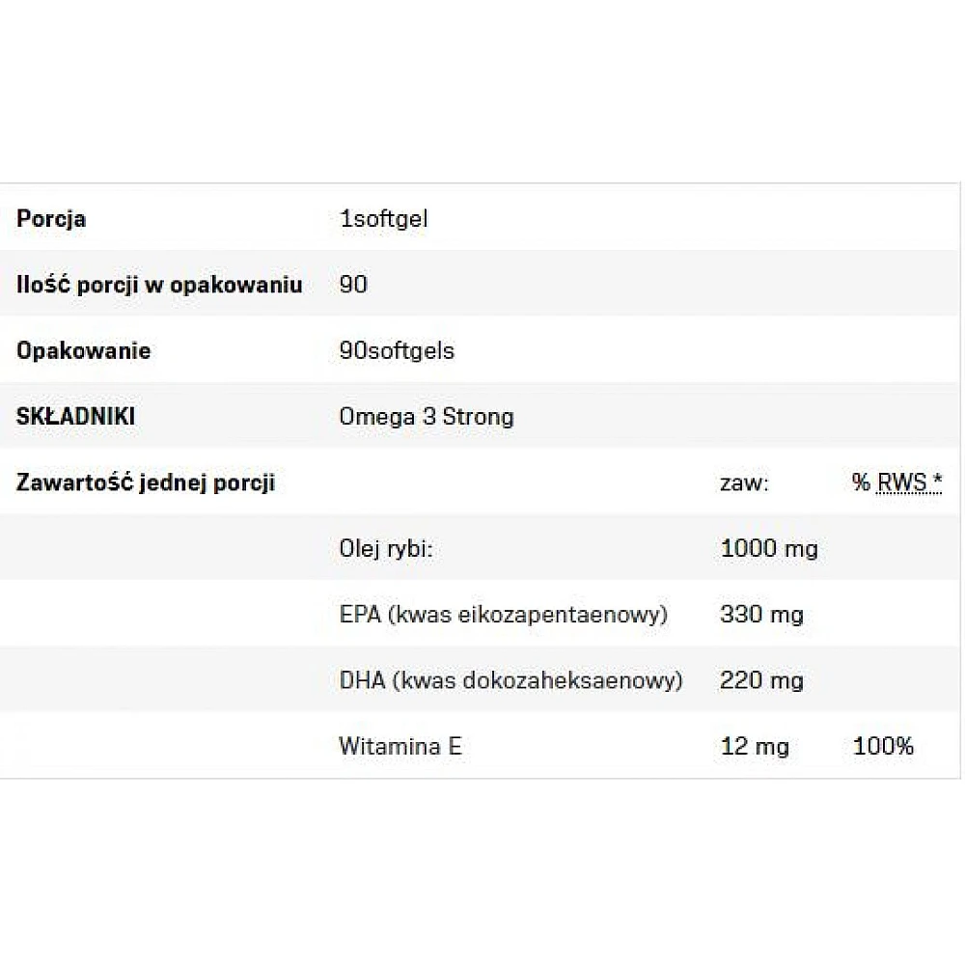This screenshot has height=965, width=965.
Task: Click the Porcja row label
Action: coord(51,218)
